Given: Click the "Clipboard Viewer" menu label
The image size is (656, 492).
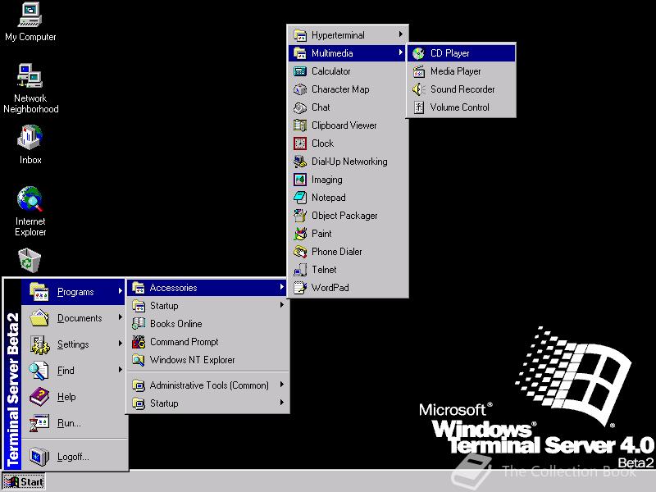Looking at the screenshot, I should [x=344, y=125].
